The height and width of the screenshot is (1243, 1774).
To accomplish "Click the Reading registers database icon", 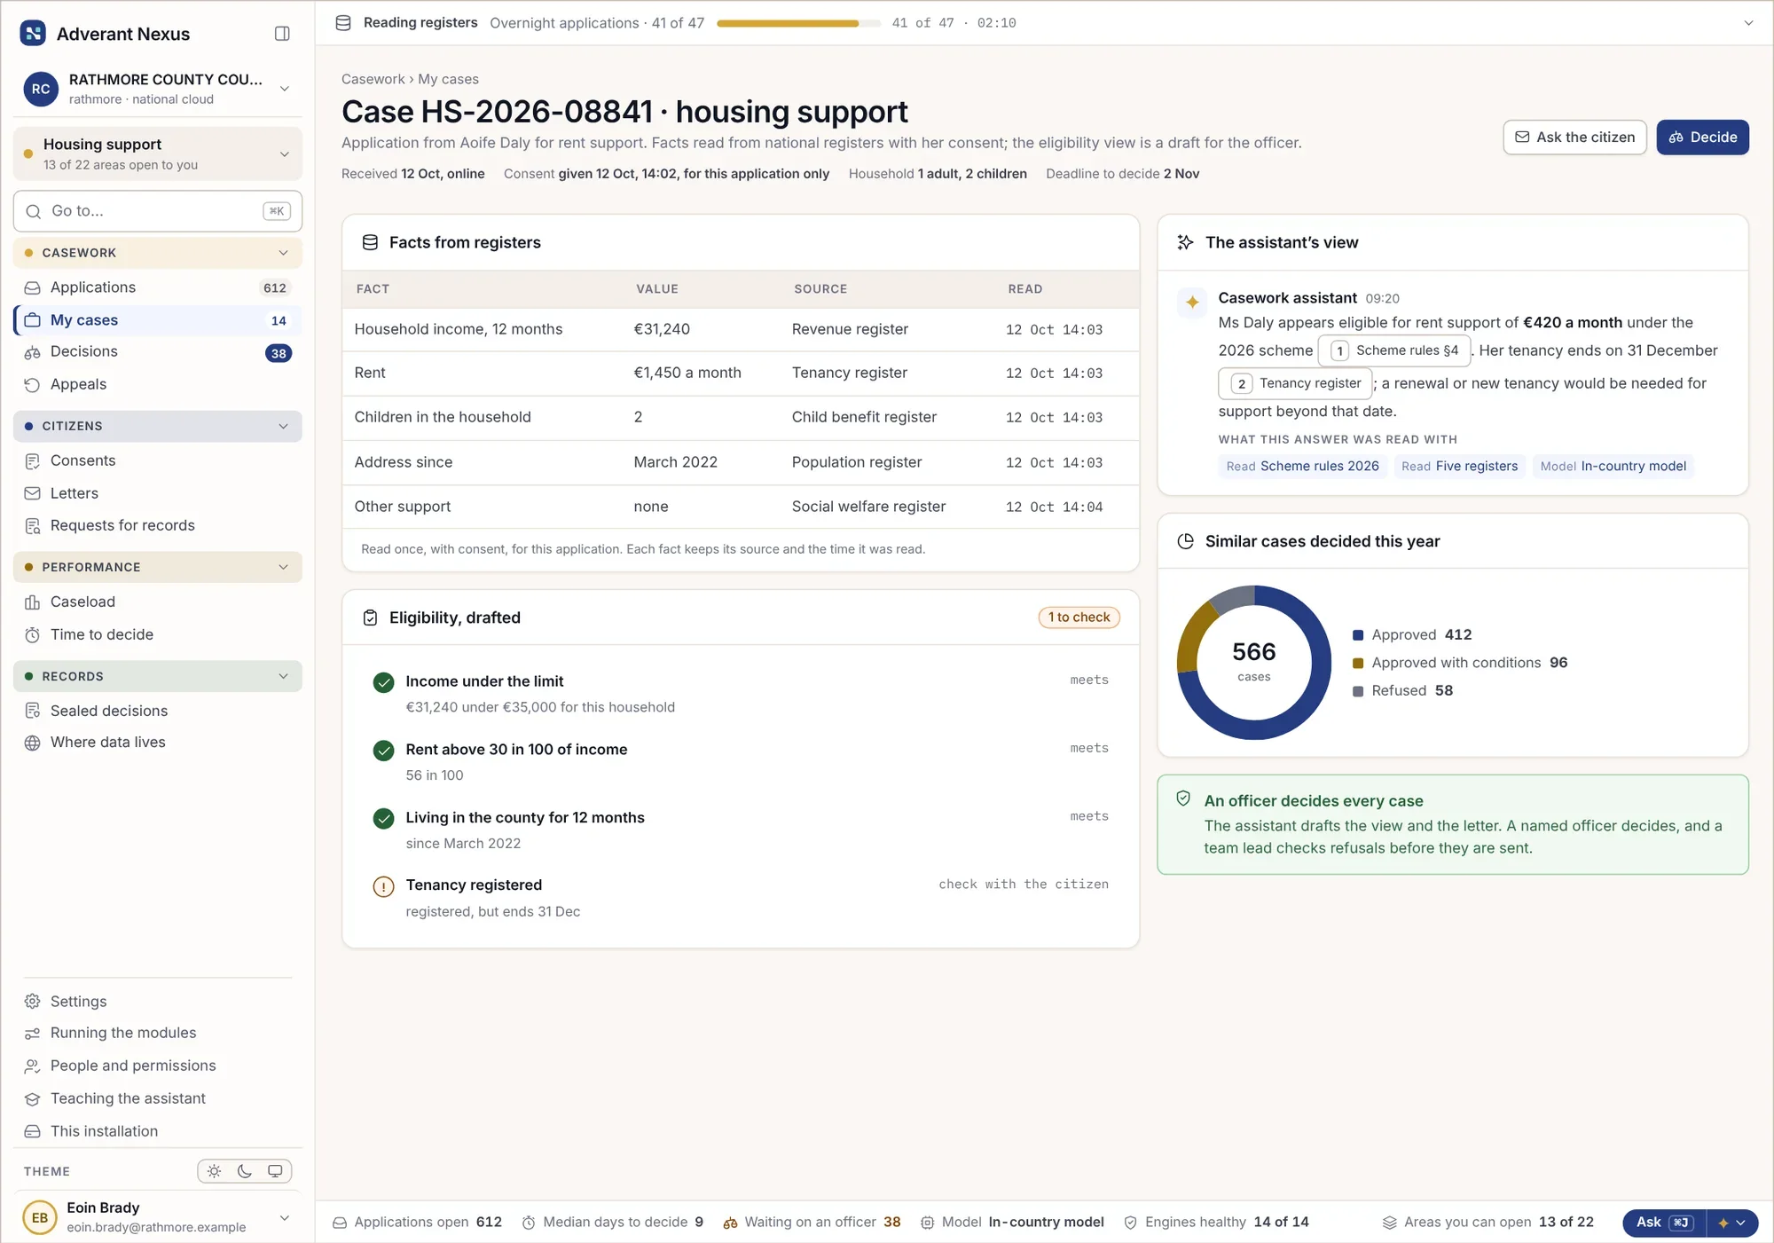I will (343, 23).
